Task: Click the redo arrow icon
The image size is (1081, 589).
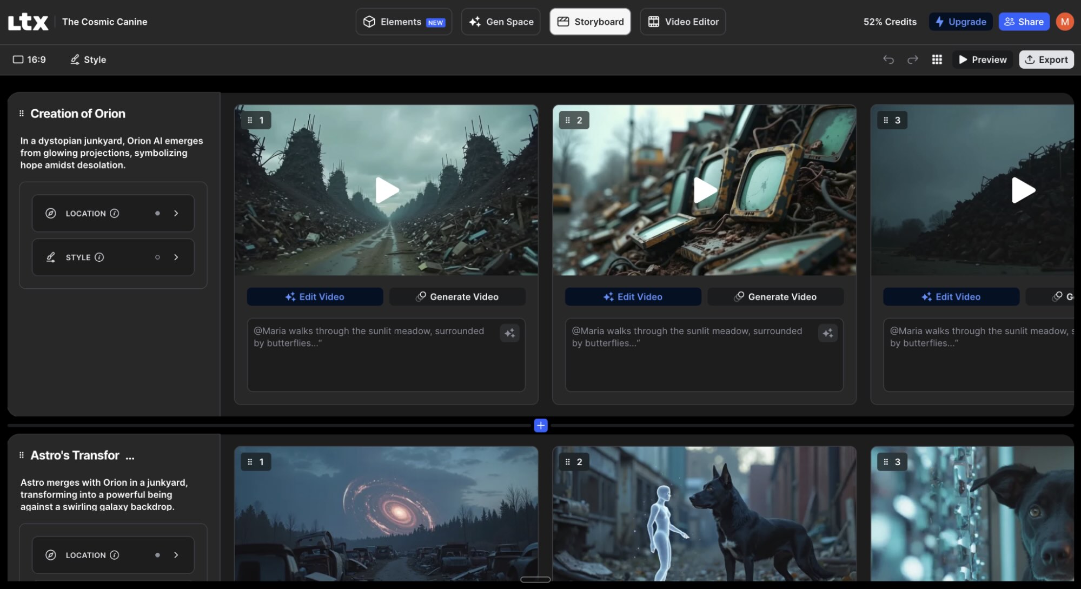Action: tap(913, 59)
